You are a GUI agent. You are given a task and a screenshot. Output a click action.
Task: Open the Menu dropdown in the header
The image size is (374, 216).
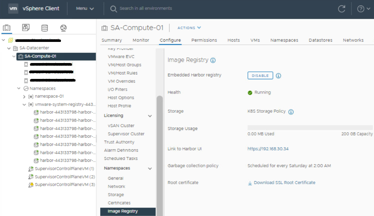point(85,9)
